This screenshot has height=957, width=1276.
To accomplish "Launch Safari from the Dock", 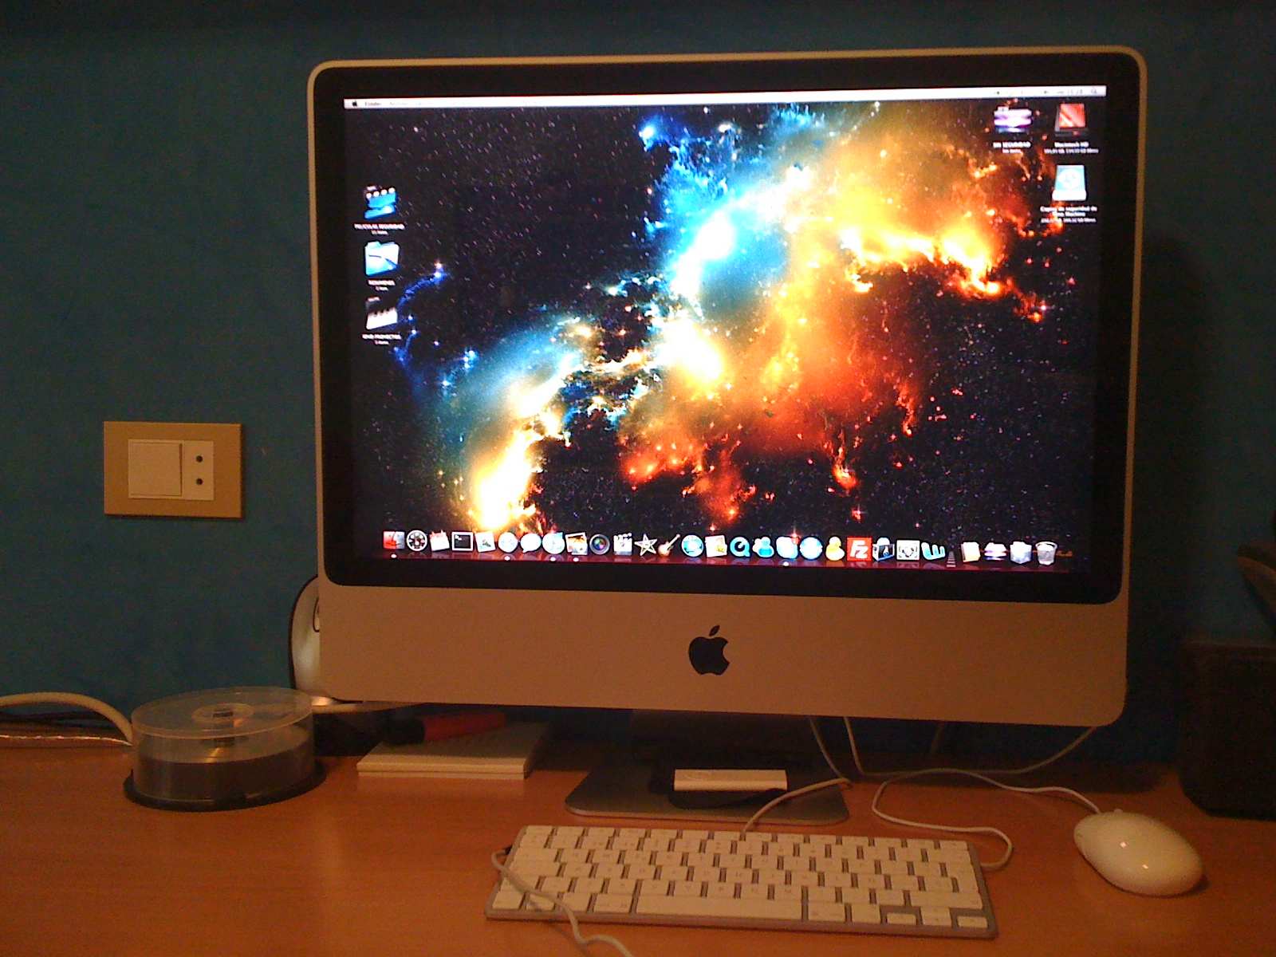I will coord(508,543).
